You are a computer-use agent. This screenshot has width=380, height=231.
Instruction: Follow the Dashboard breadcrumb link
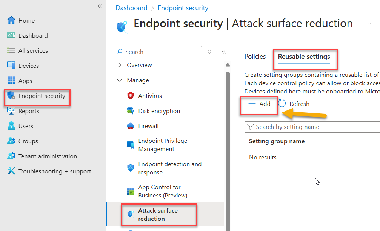[x=131, y=8]
